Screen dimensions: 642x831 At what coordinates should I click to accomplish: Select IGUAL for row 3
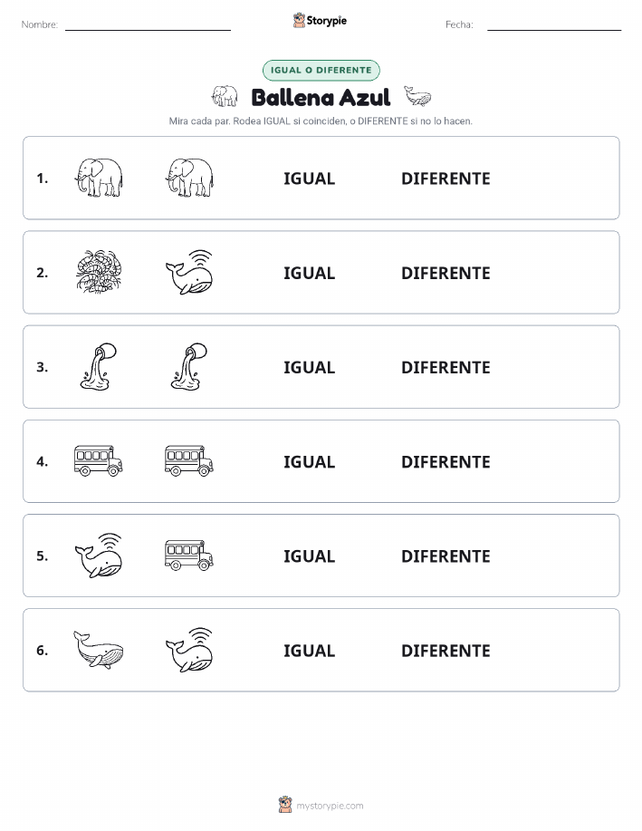(310, 367)
